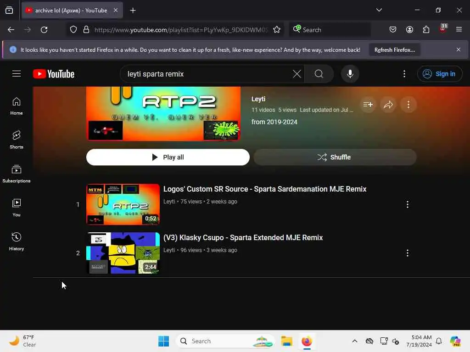Focus the Firefox toolbar Search field
The width and height of the screenshot is (470, 352).
[x=330, y=30]
